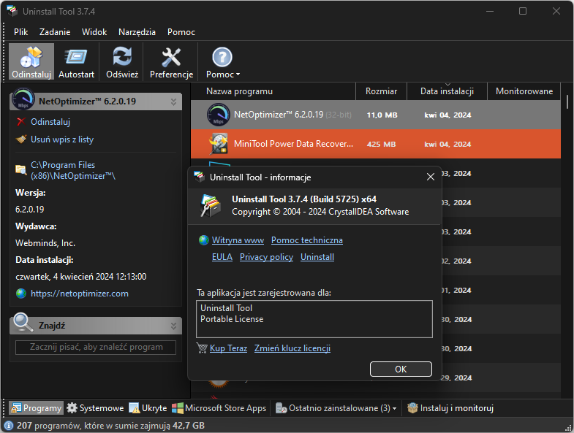Click the Instaluj i monitoruj box icon

point(412,407)
